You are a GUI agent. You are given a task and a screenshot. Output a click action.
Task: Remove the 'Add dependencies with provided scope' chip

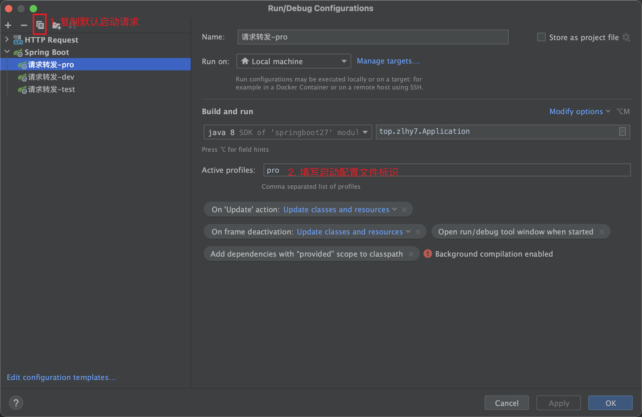coord(411,254)
